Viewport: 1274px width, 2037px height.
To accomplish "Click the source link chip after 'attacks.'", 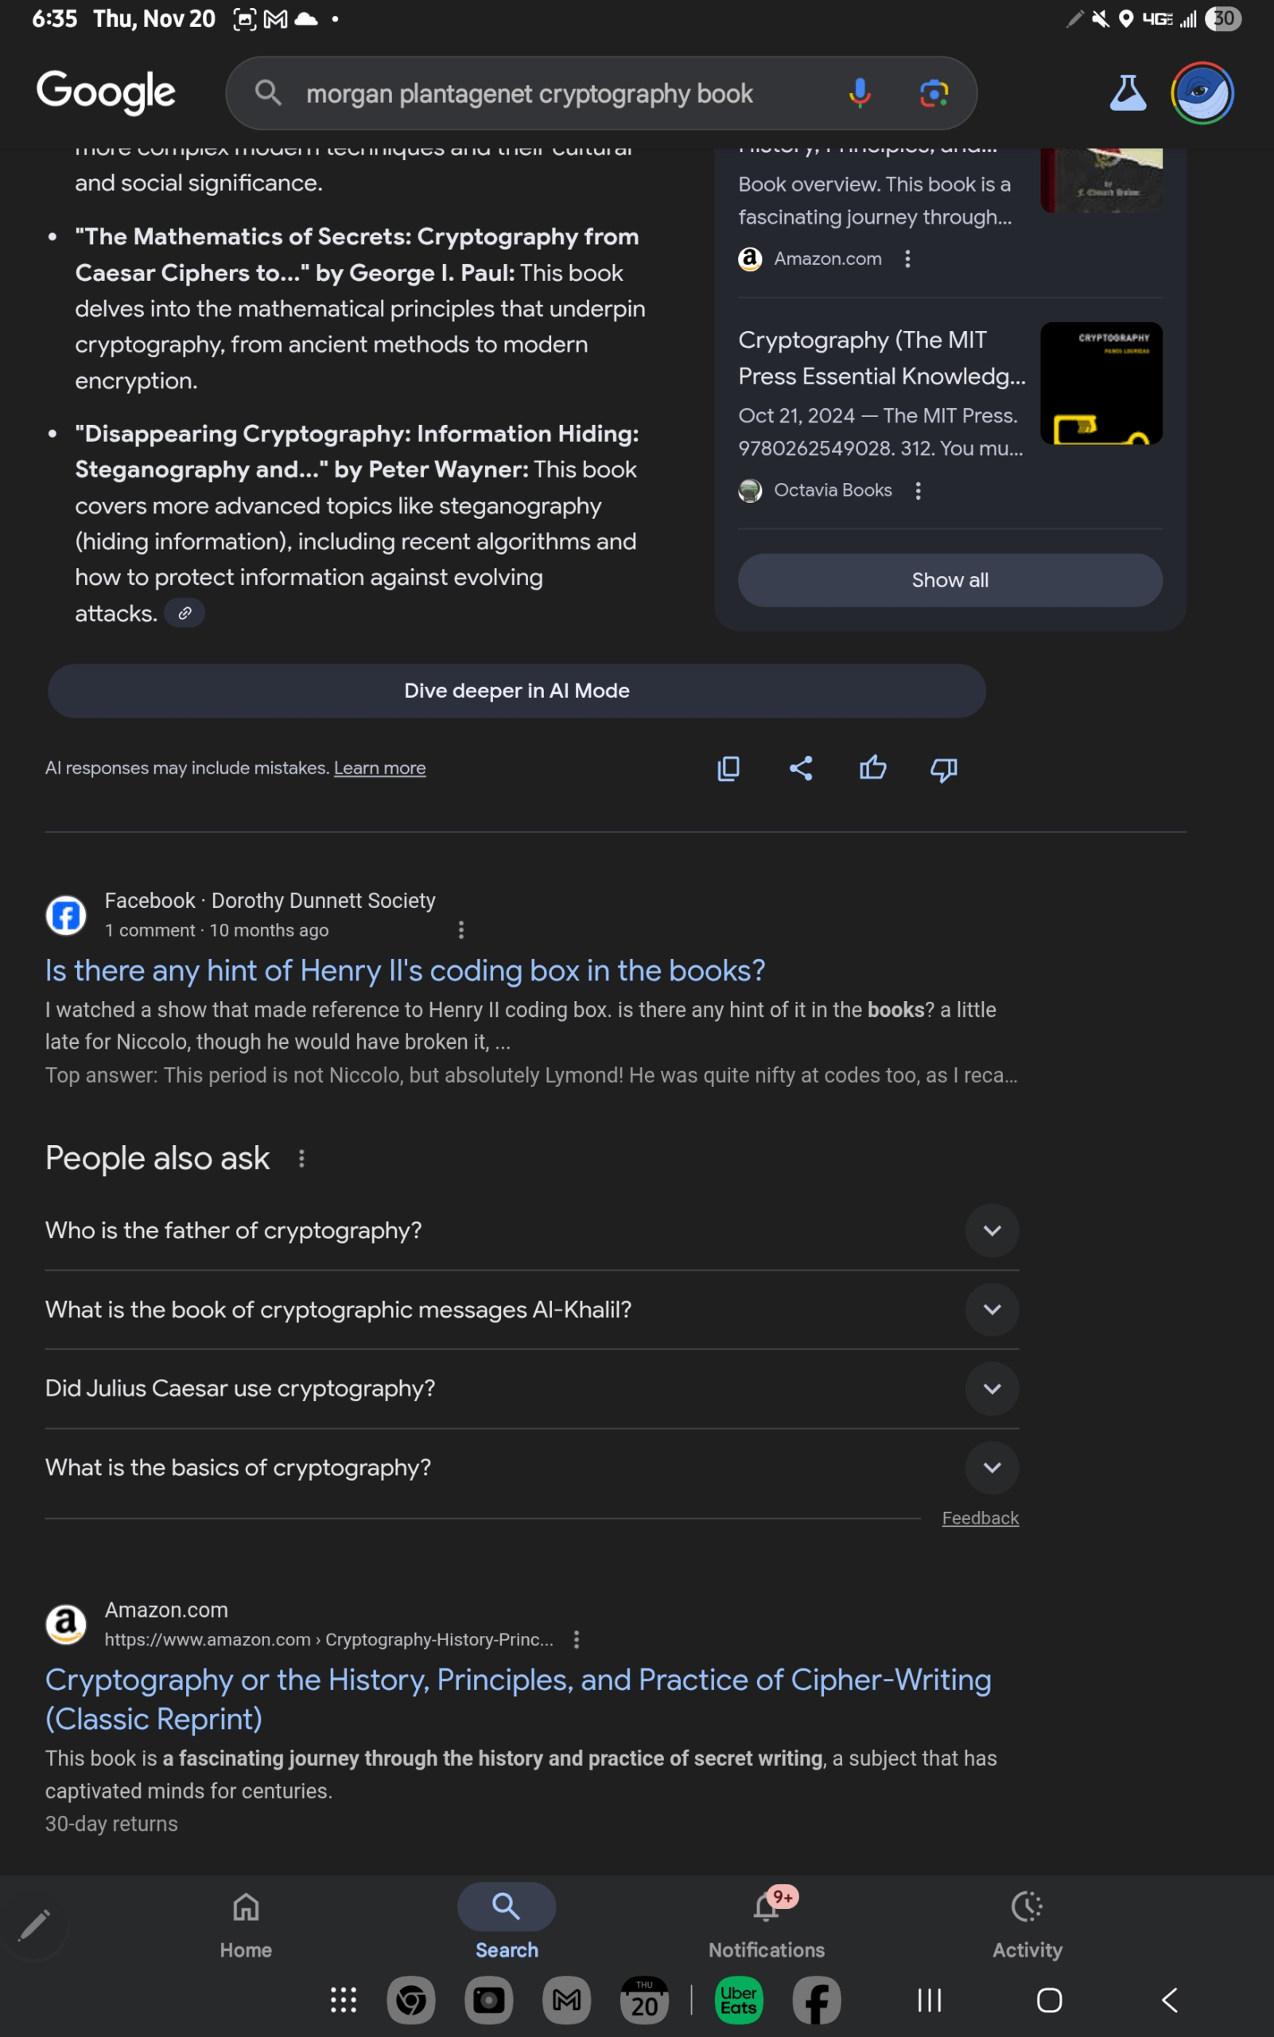I will click(x=184, y=613).
